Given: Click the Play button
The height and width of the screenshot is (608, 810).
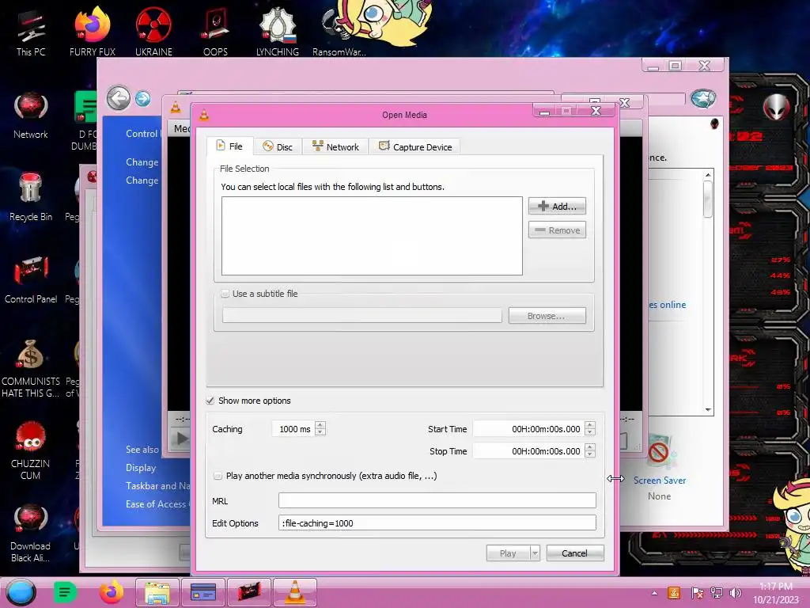Looking at the screenshot, I should click(x=508, y=553).
